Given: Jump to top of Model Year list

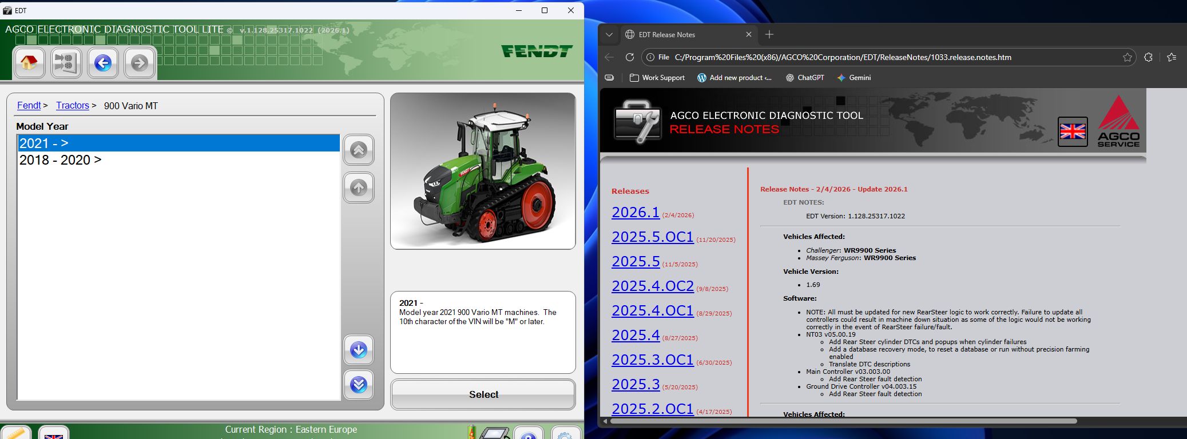Looking at the screenshot, I should (359, 150).
